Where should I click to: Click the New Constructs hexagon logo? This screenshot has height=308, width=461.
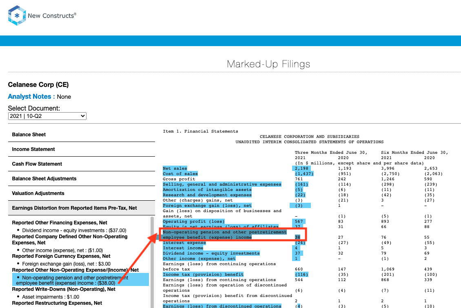[x=17, y=16]
